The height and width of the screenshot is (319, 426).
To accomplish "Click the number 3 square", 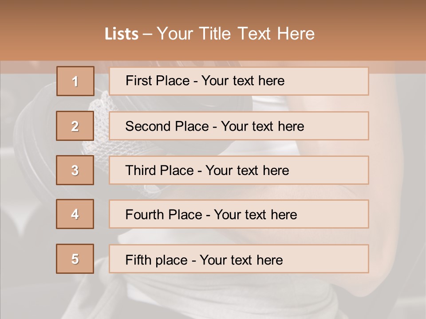I will click(75, 170).
